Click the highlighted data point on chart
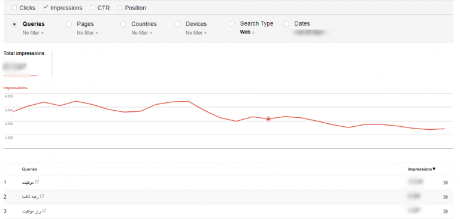Screen dimensions: 460x219 click(x=268, y=119)
